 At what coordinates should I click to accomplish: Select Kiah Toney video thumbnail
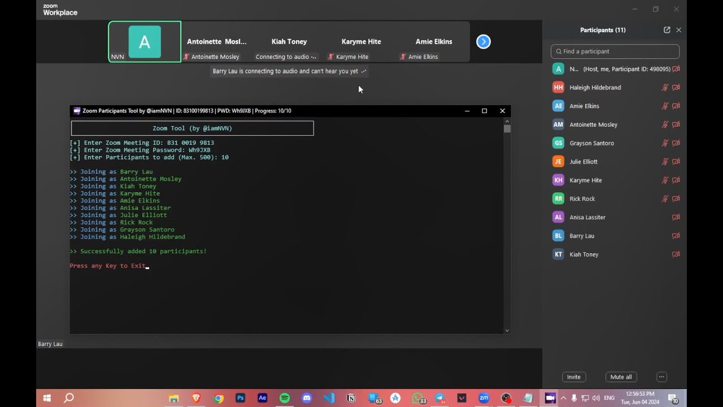coord(289,42)
